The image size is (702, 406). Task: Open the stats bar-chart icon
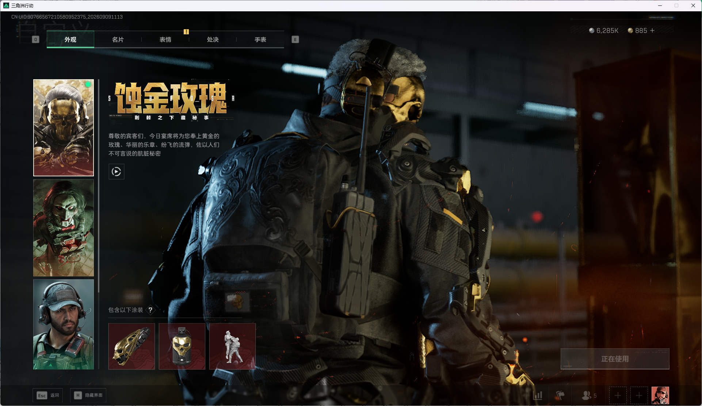pyautogui.click(x=538, y=395)
